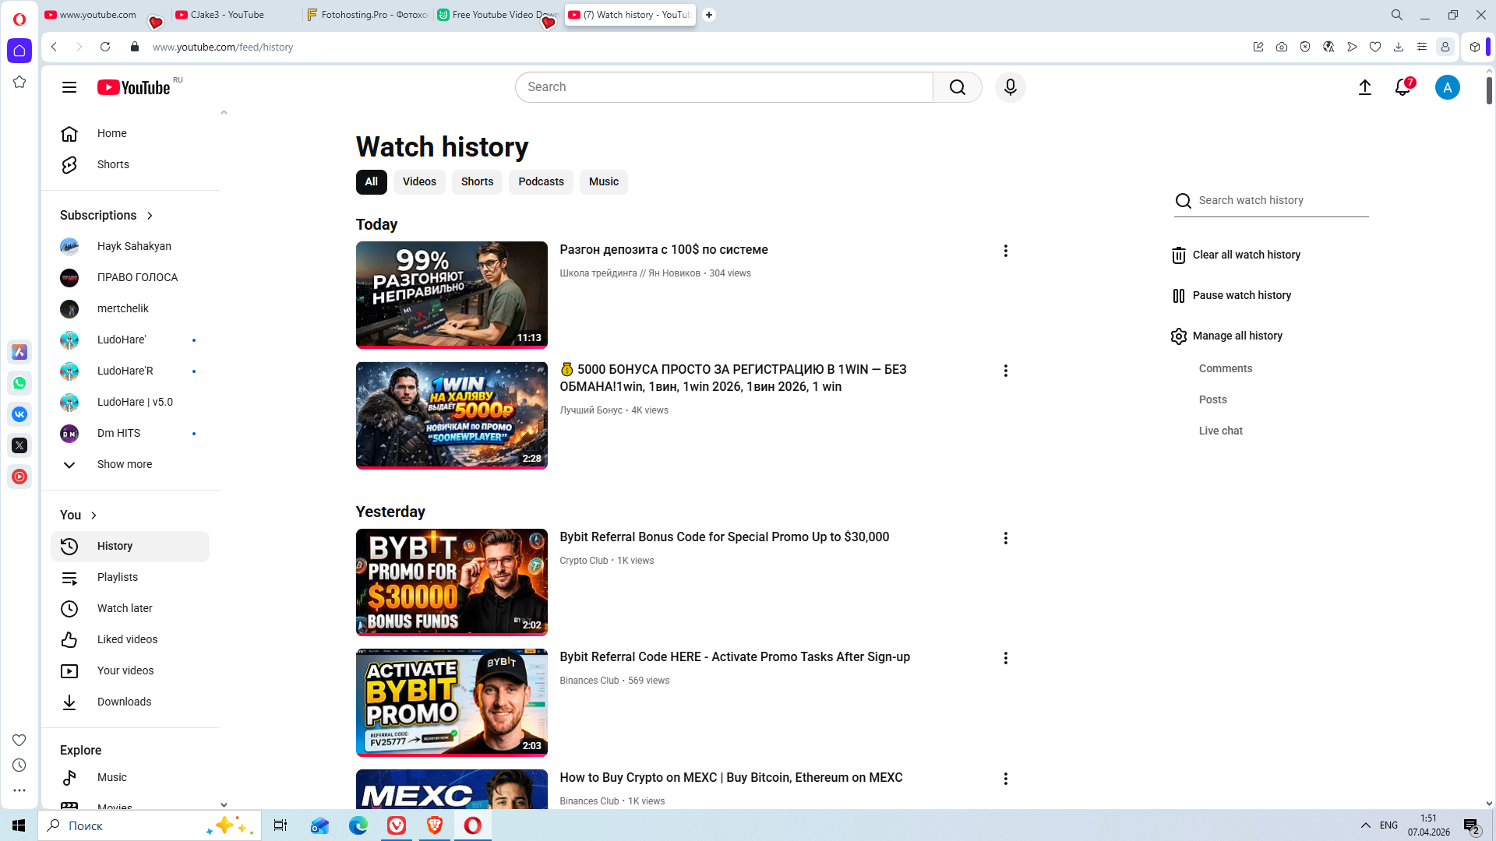Open Bybit Referral Bonus Code video title

click(x=724, y=537)
